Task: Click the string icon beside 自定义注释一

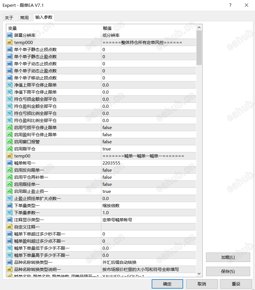Action: pyautogui.click(x=10, y=227)
